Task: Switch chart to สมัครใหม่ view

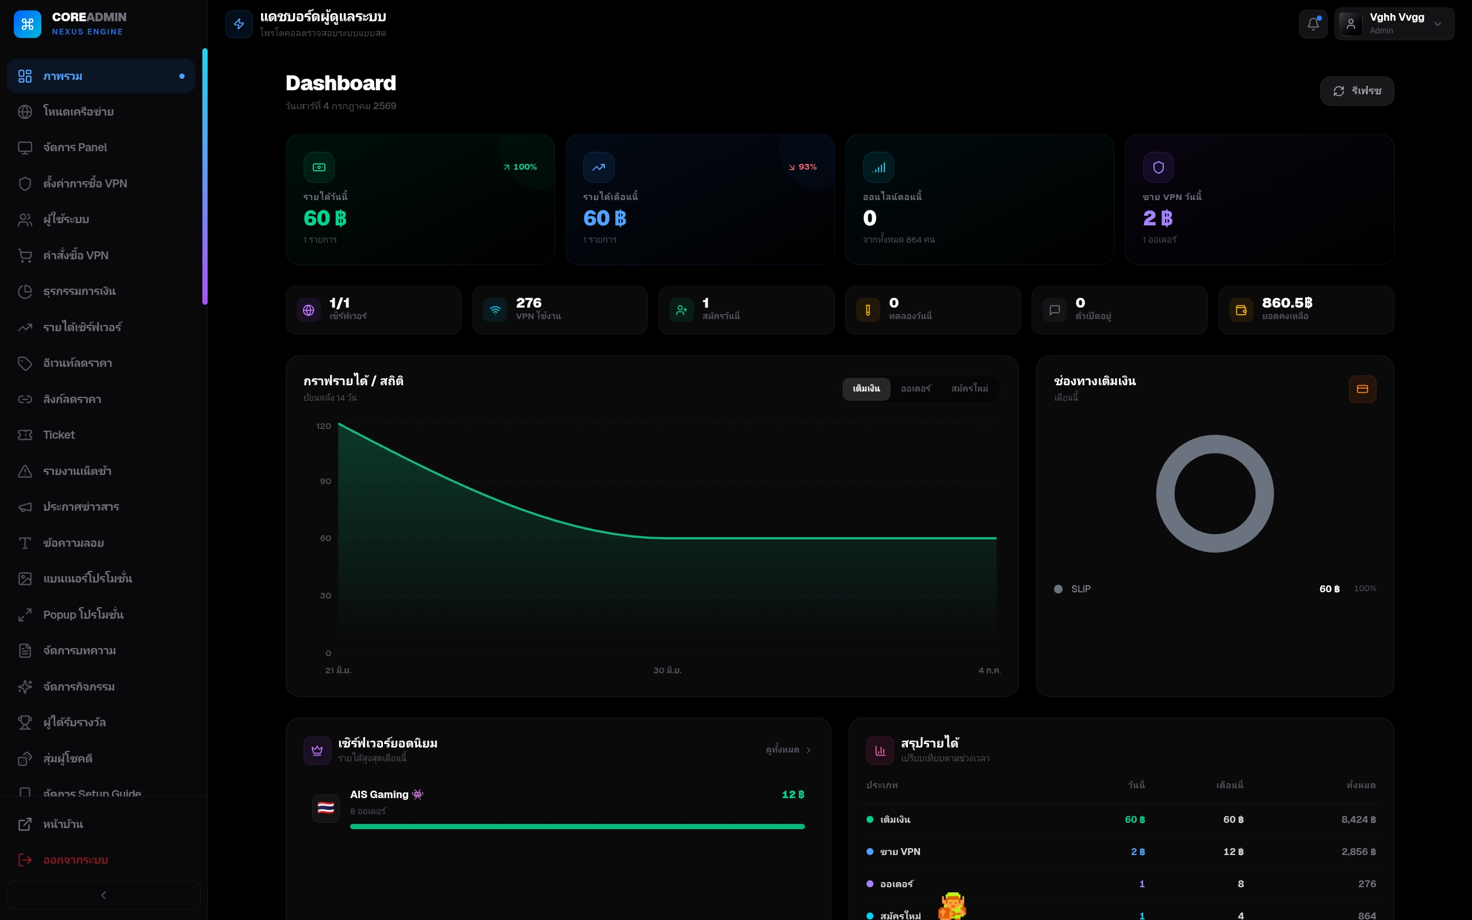Action: point(969,389)
